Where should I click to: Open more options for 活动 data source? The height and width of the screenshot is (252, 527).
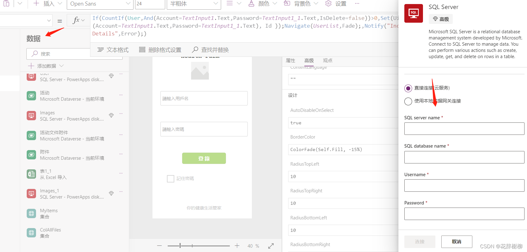(x=121, y=95)
